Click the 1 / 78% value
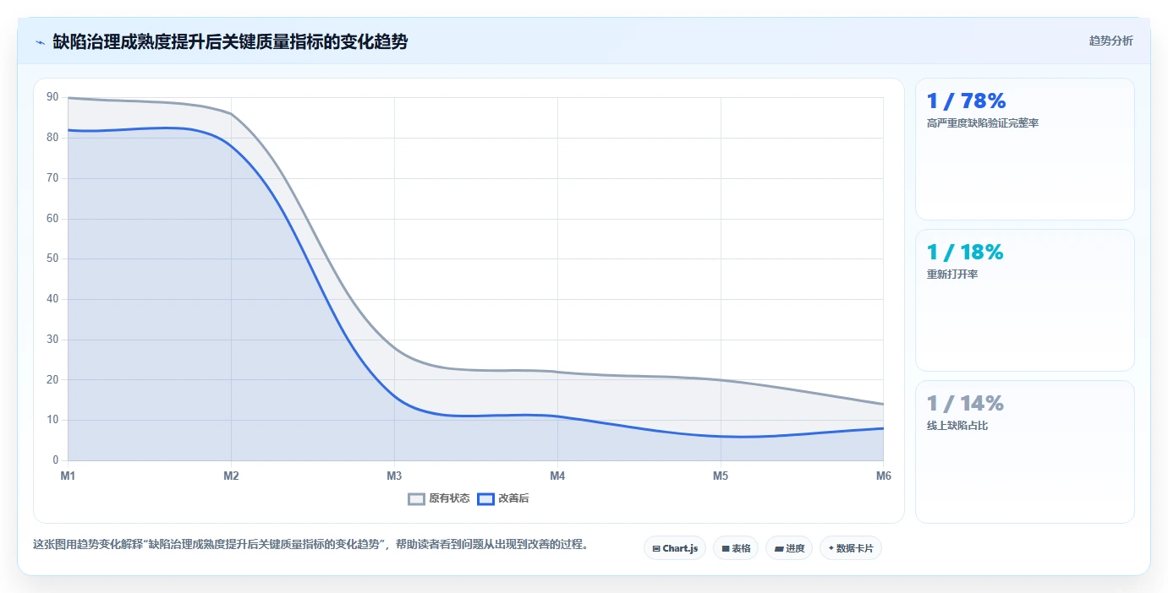1168x593 pixels. pos(966,101)
